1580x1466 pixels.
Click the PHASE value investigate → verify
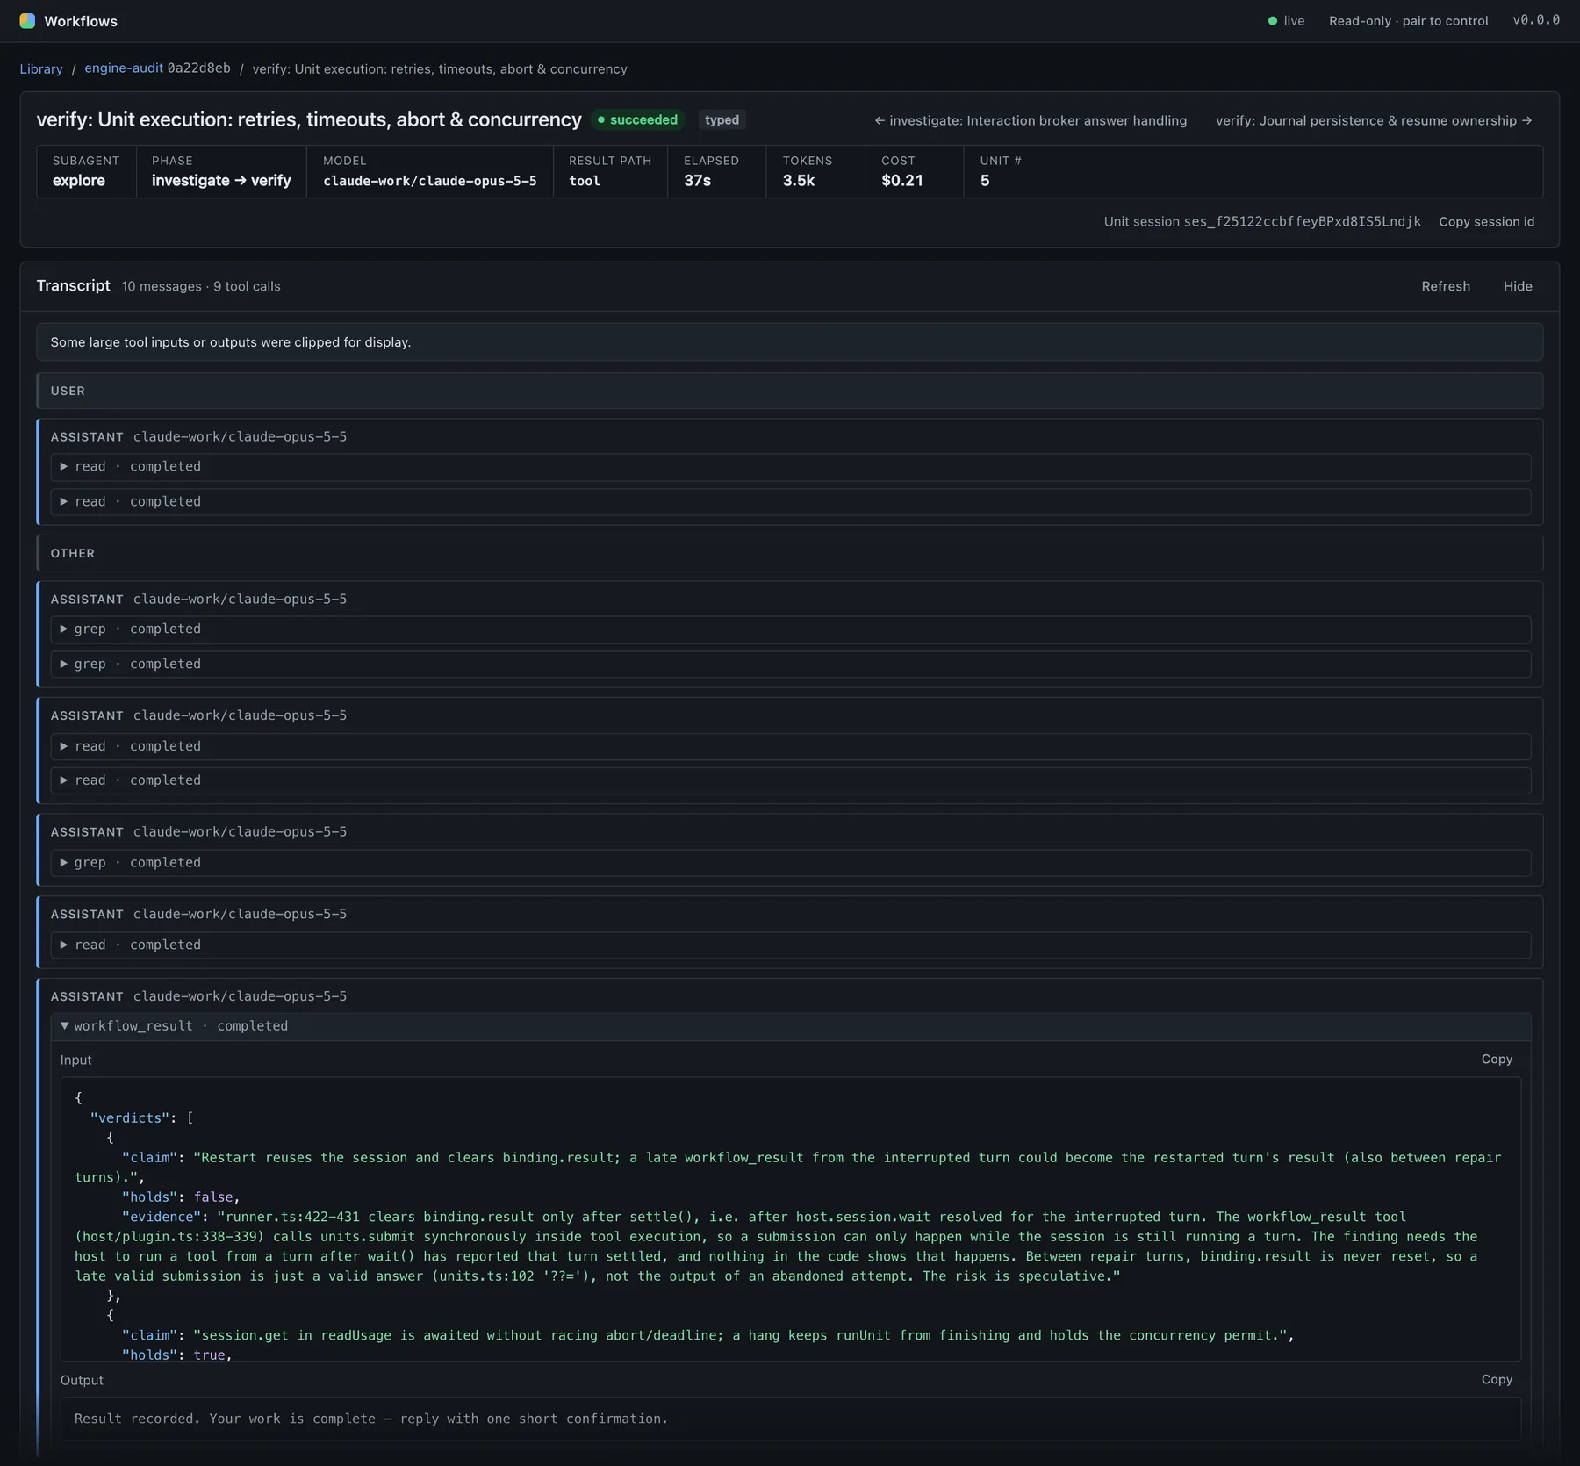221,181
